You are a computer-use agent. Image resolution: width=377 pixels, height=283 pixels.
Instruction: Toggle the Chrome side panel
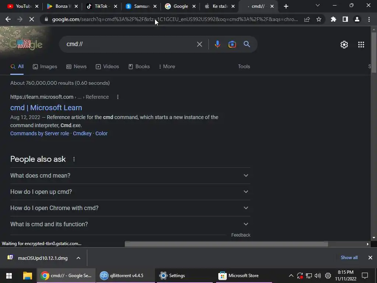[345, 19]
